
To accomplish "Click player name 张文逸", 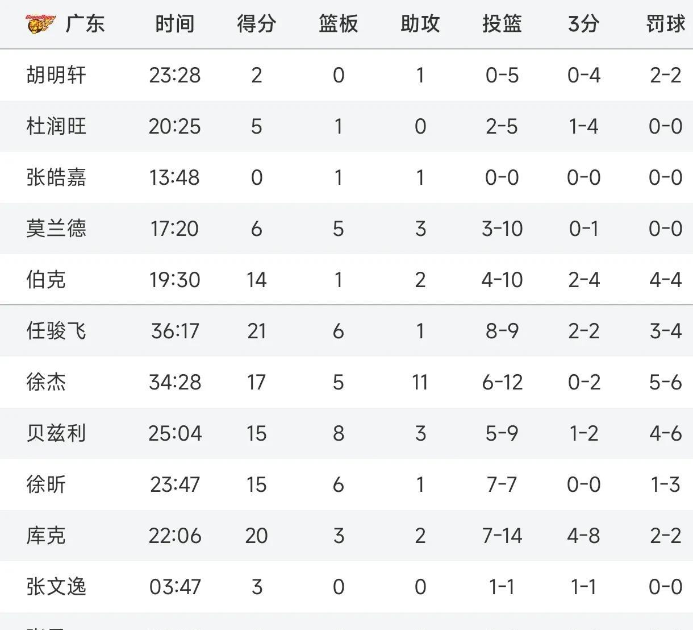I will coord(56,587).
